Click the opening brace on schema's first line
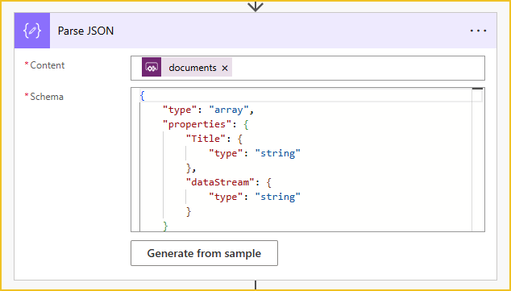This screenshot has width=511, height=291. coord(142,96)
